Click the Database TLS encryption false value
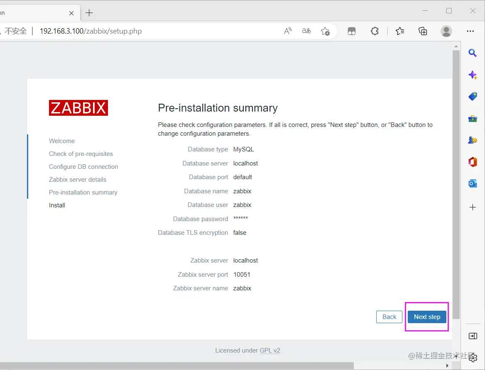 click(240, 233)
